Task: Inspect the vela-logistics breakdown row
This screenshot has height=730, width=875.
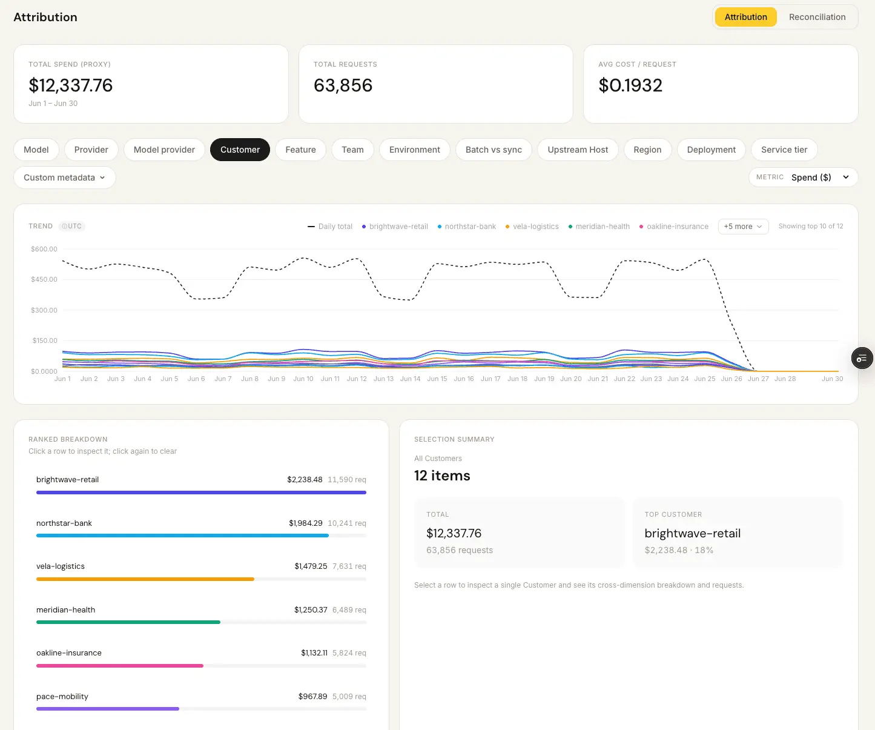Action: tap(201, 572)
